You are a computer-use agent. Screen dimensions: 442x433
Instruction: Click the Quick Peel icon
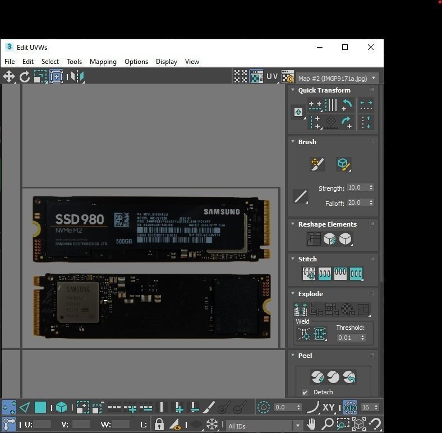[x=317, y=377]
